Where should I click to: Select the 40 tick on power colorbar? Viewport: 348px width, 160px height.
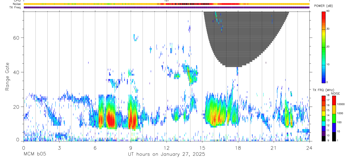[x=328, y=11]
